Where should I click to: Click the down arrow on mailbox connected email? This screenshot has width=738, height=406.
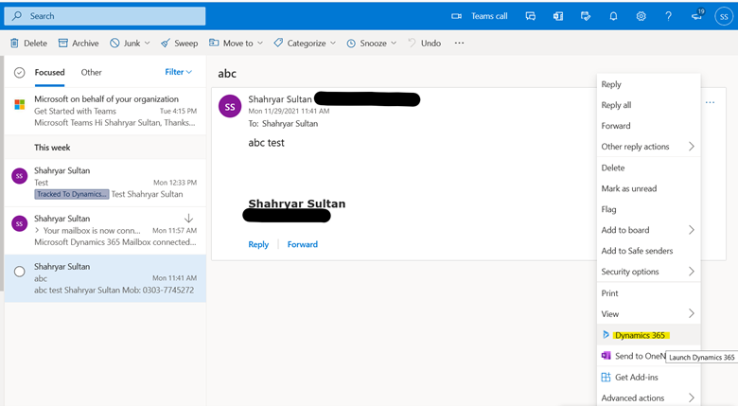click(188, 218)
